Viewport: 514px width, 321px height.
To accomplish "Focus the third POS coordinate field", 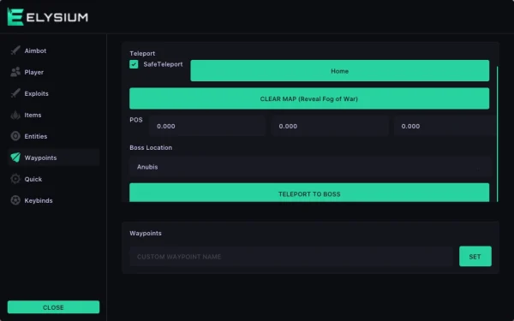I will tap(445, 126).
